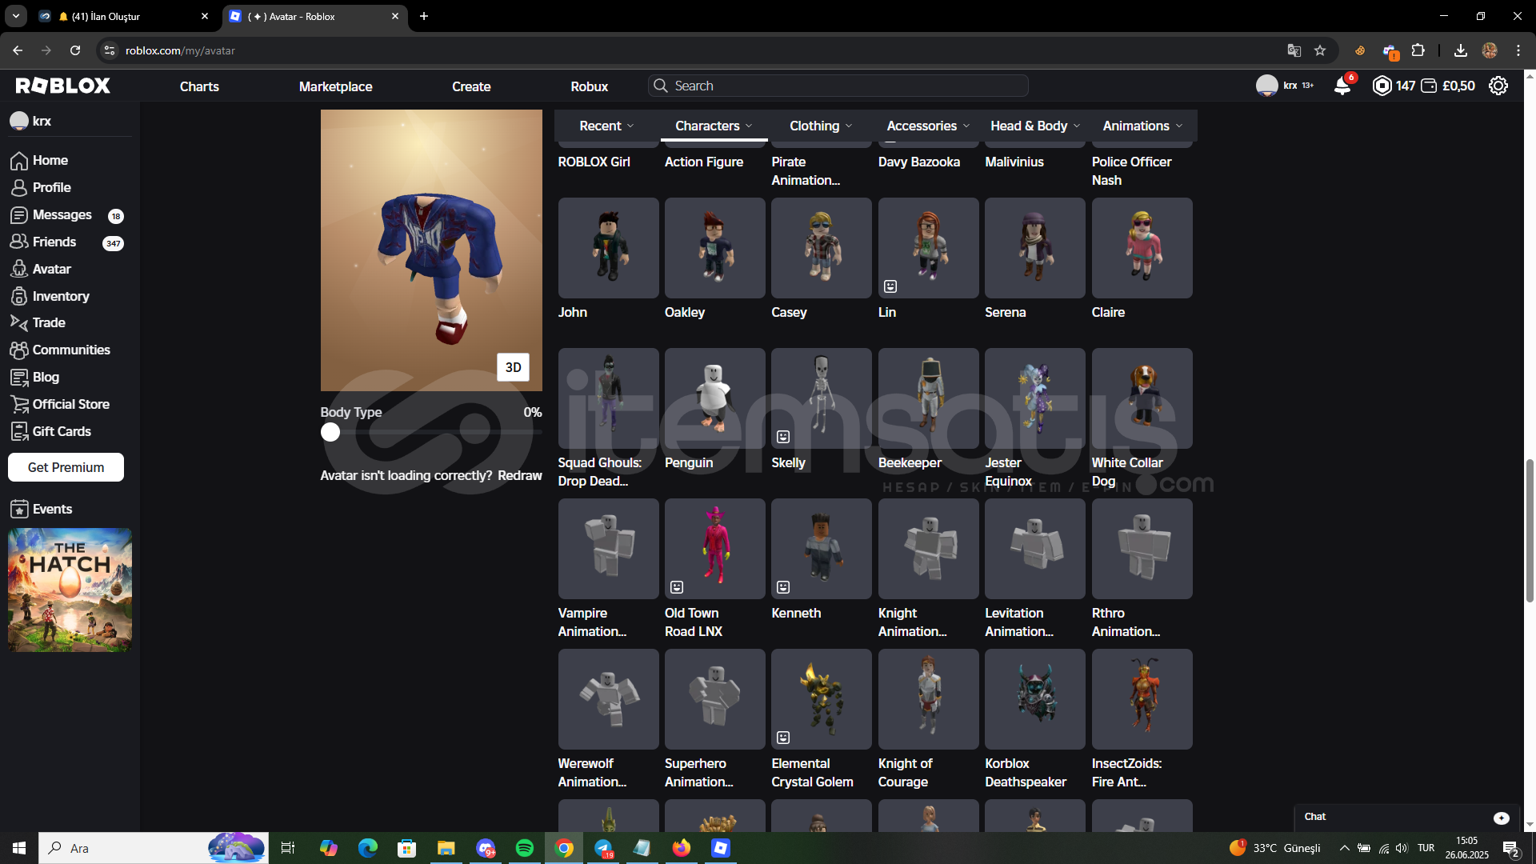Image resolution: width=1536 pixels, height=864 pixels.
Task: Open Microsoft Edge from taskbar
Action: point(367,848)
